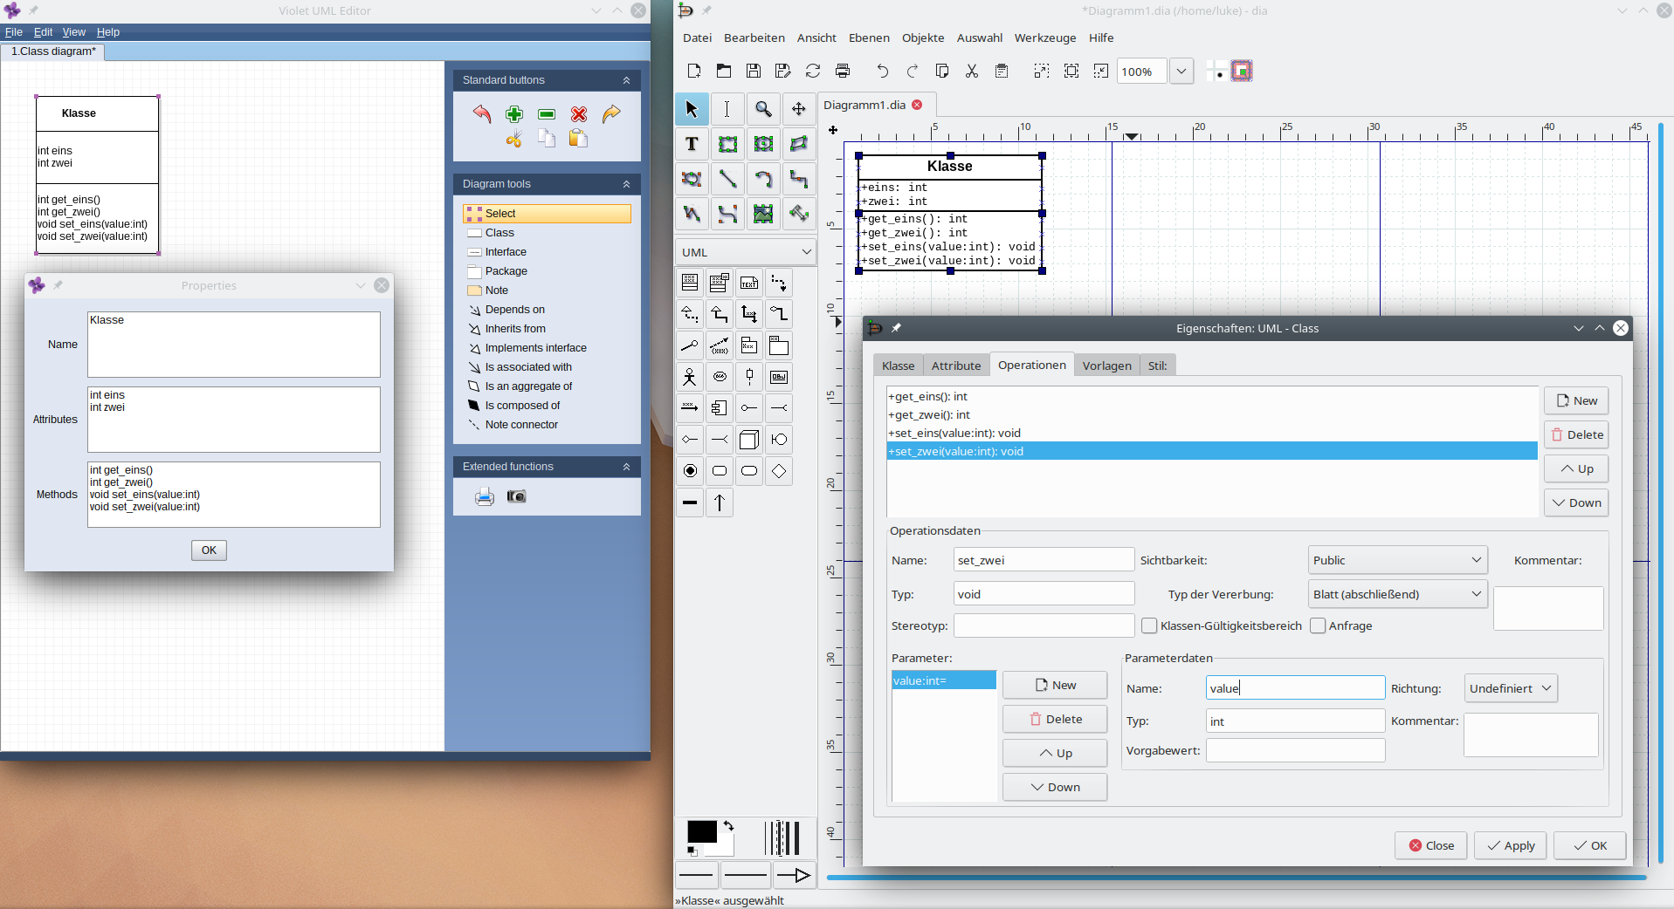Check the Klassen-Gültigkeitsbereich checkbox
1674x909 pixels.
(1149, 625)
